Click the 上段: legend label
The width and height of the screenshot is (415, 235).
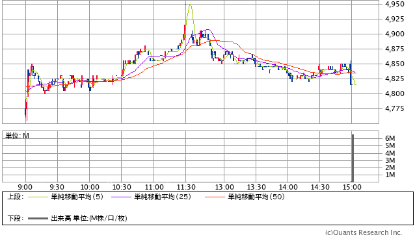pos(15,197)
